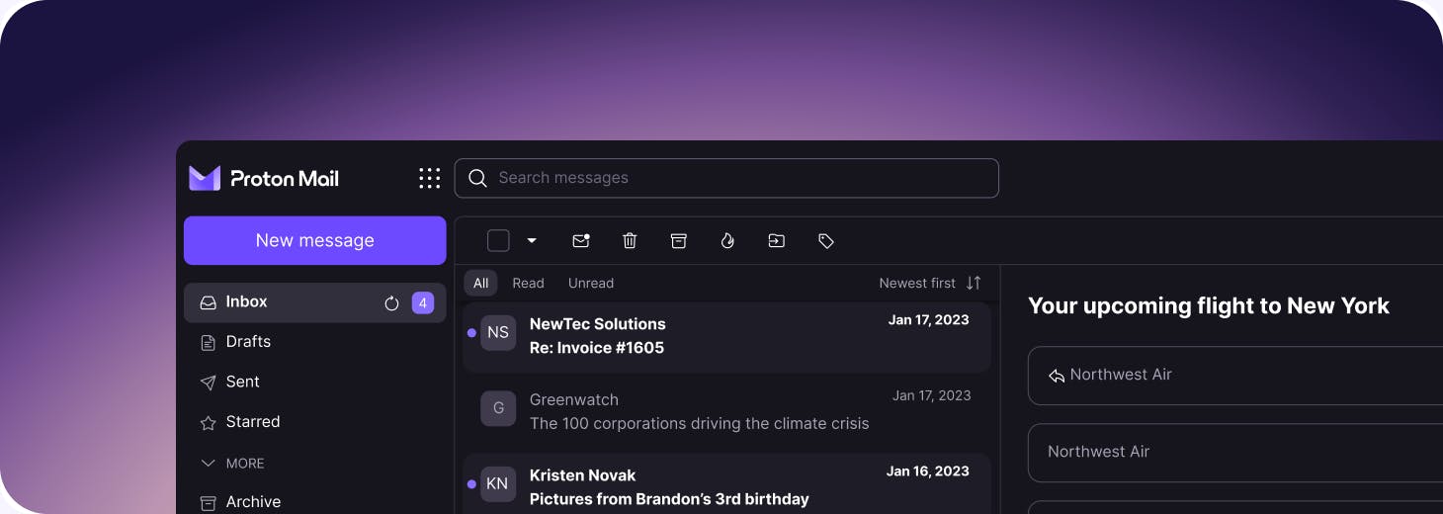This screenshot has width=1443, height=514.
Task: Click the Proton Mail logo
Action: 264,178
